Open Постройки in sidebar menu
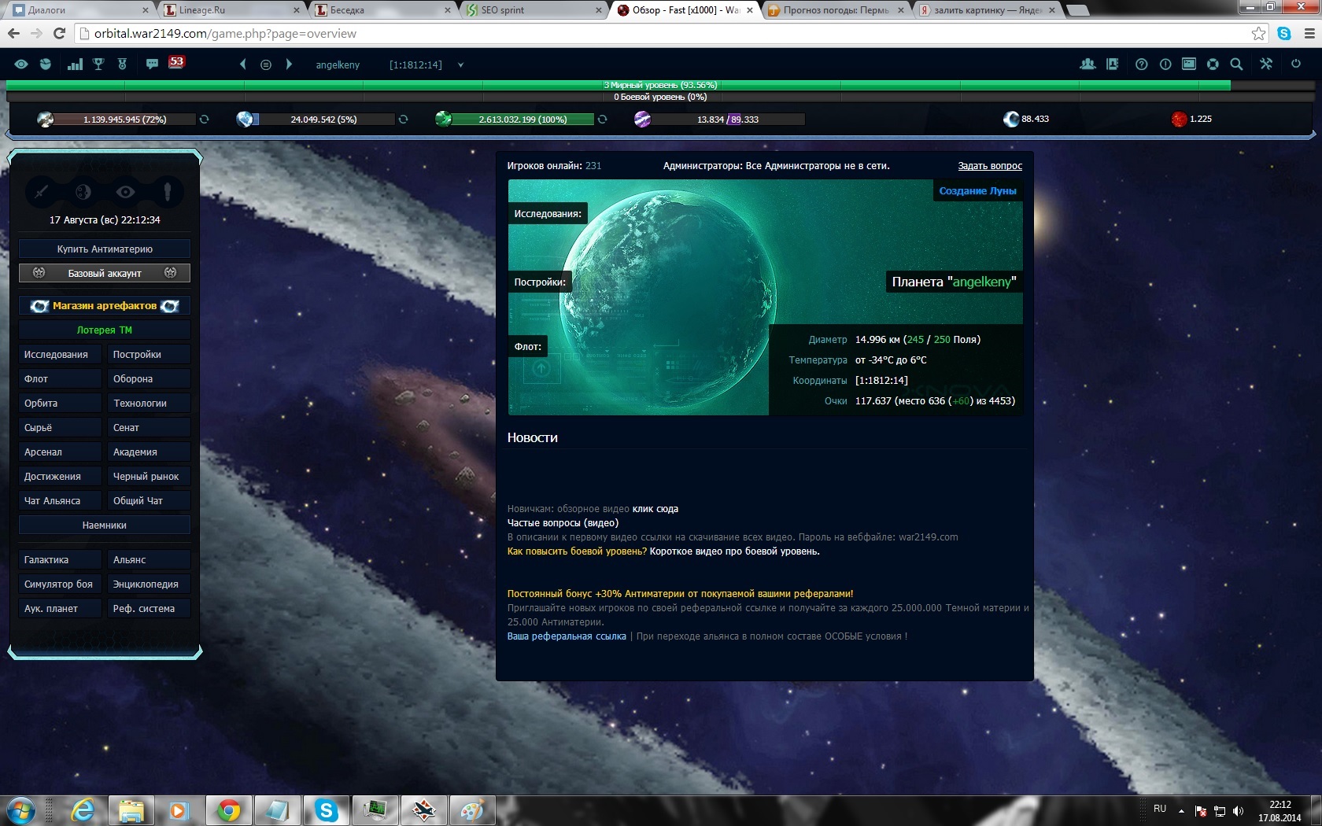The width and height of the screenshot is (1322, 826). 149,354
